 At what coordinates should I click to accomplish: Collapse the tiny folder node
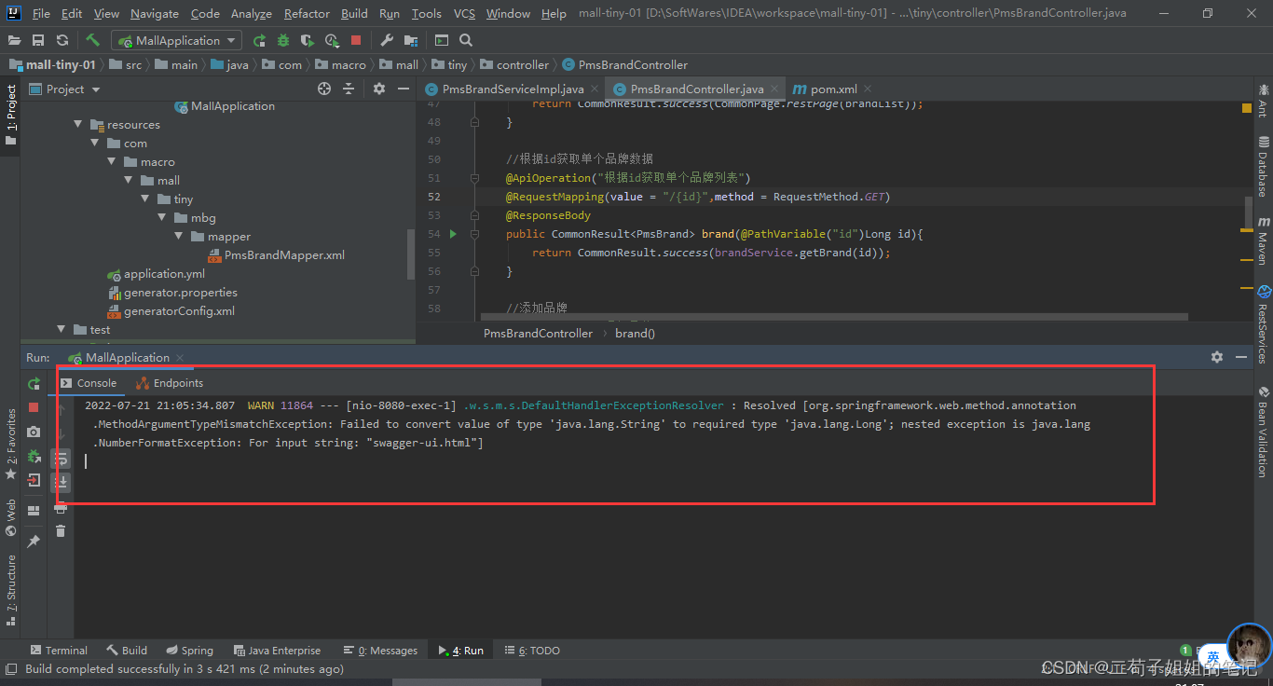[x=145, y=199]
